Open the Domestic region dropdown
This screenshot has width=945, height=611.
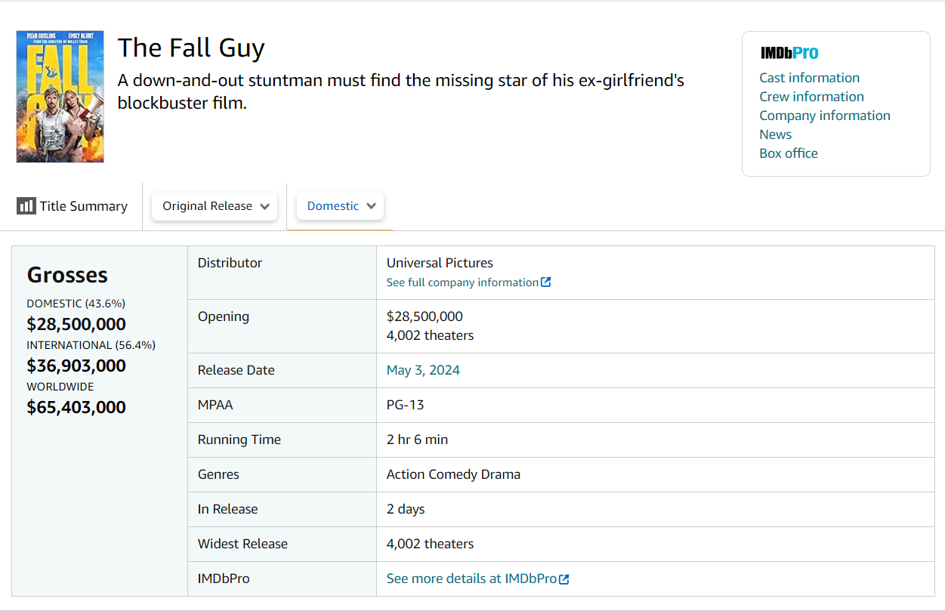click(x=341, y=206)
